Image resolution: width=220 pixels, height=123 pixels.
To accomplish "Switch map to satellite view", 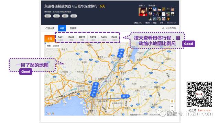I will click(56, 46).
